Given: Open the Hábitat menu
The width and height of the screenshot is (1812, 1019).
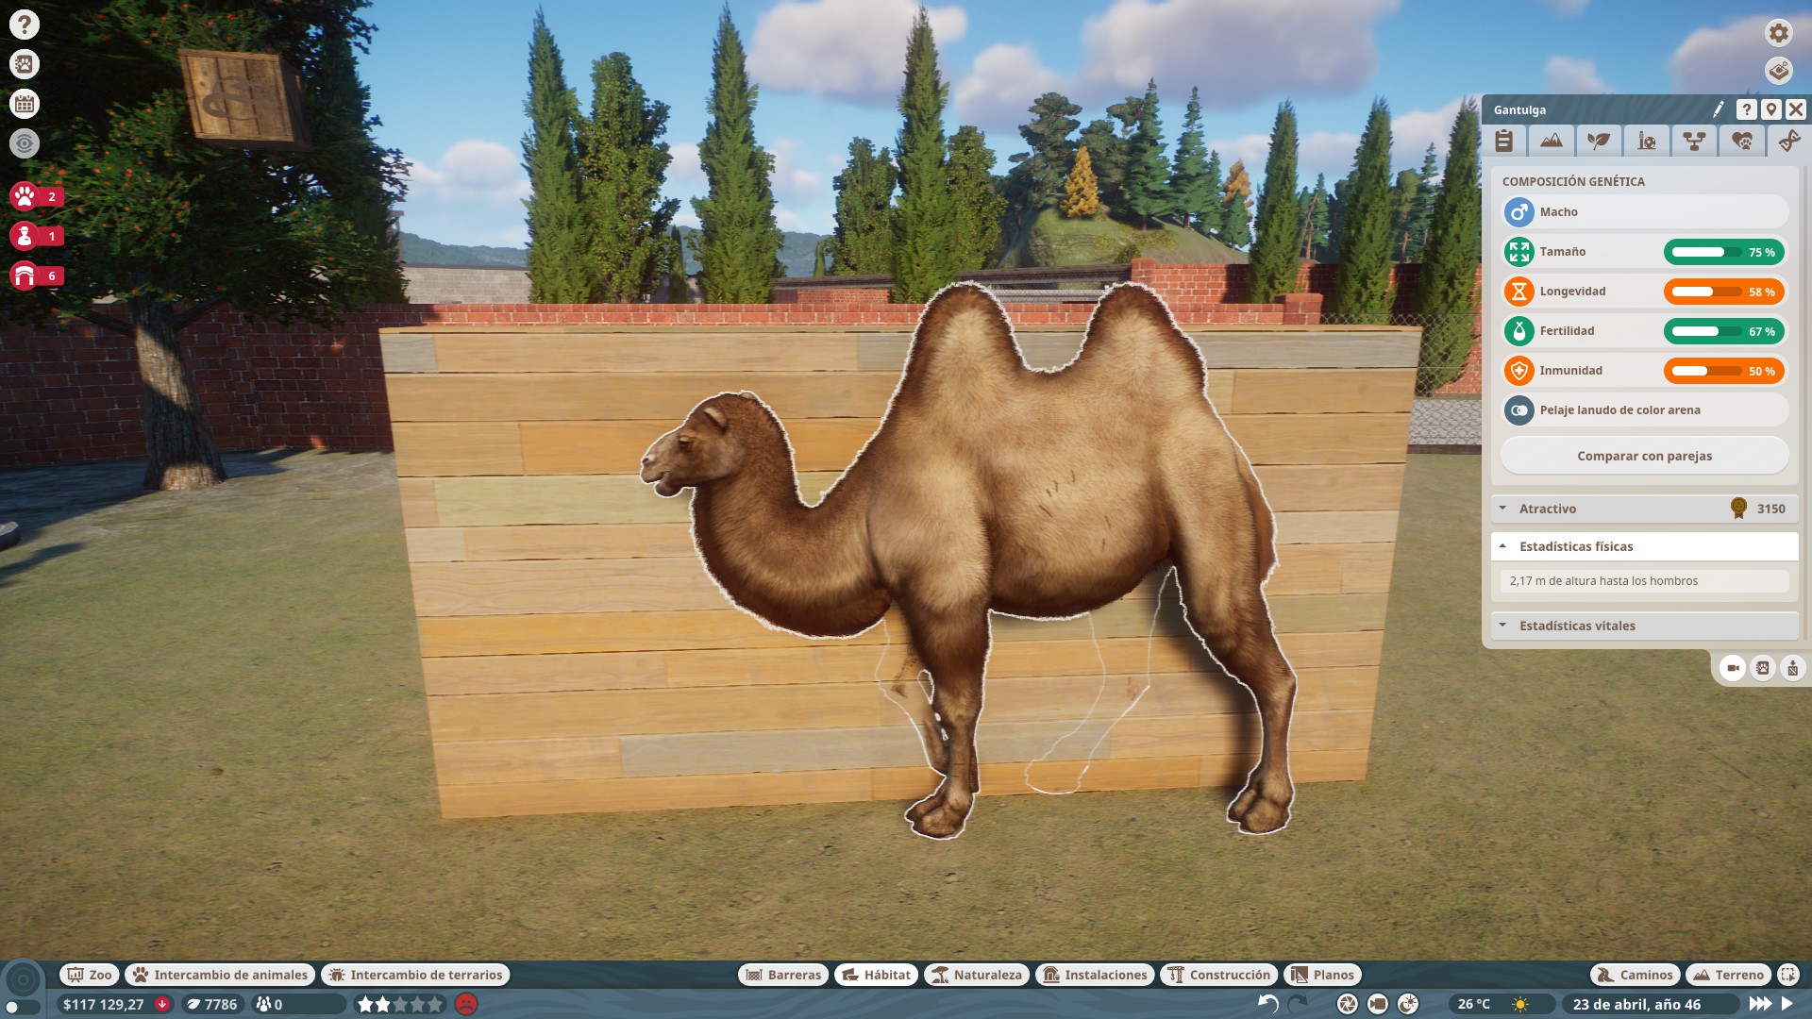Looking at the screenshot, I should coord(877,975).
